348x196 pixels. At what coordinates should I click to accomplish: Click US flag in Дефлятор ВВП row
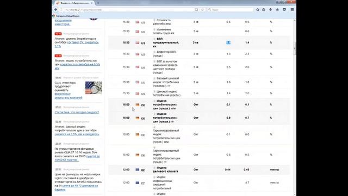pos(138,54)
